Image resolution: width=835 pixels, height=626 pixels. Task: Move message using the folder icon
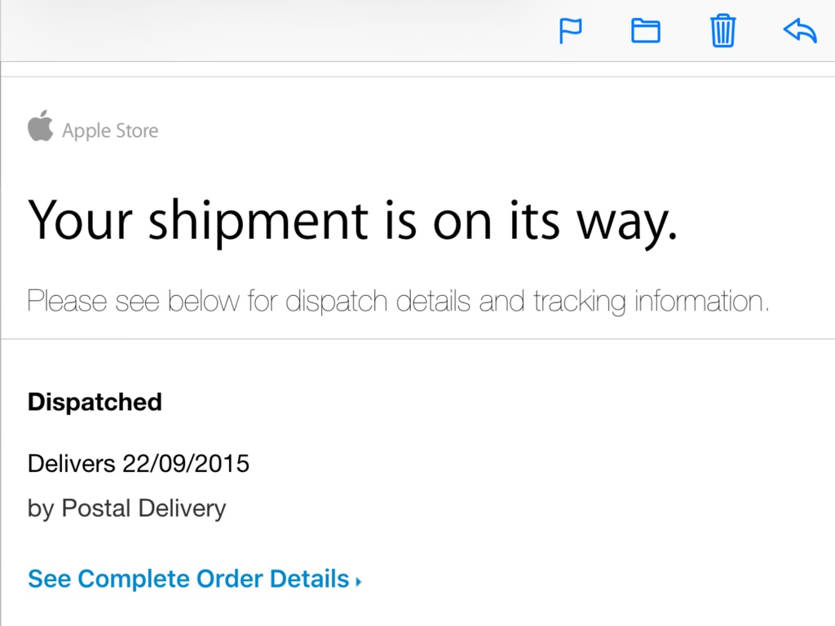tap(646, 31)
